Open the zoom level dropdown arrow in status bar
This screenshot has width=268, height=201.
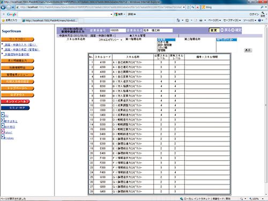pyautogui.click(x=263, y=199)
